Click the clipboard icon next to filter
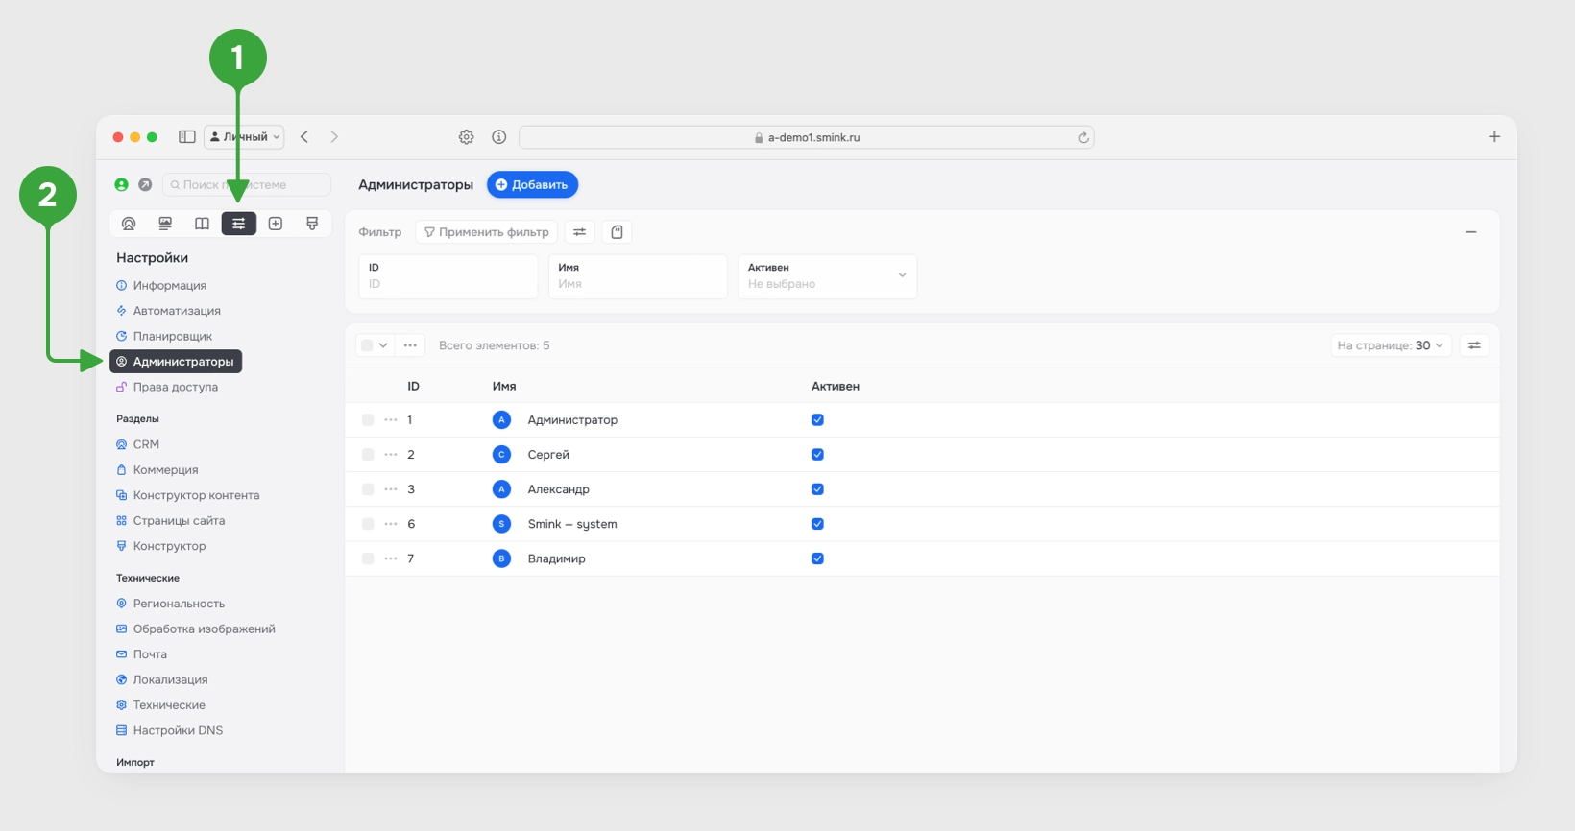The height and width of the screenshot is (831, 1575). 618,232
